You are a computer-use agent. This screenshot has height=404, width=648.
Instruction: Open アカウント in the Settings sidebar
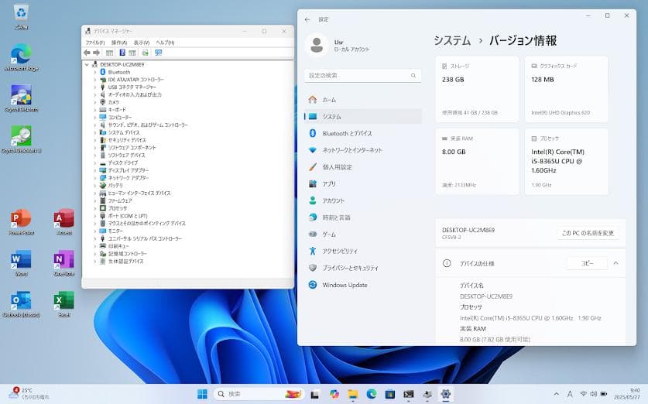coord(363,200)
